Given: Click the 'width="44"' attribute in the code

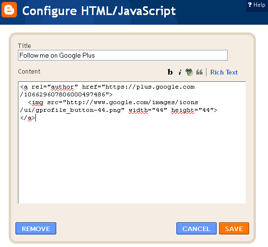Looking at the screenshot, I should (x=148, y=110).
